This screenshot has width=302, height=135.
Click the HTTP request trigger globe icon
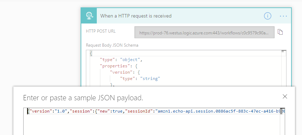pos(89,16)
